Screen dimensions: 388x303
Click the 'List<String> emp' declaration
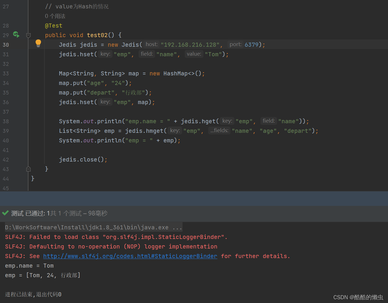click(87, 131)
